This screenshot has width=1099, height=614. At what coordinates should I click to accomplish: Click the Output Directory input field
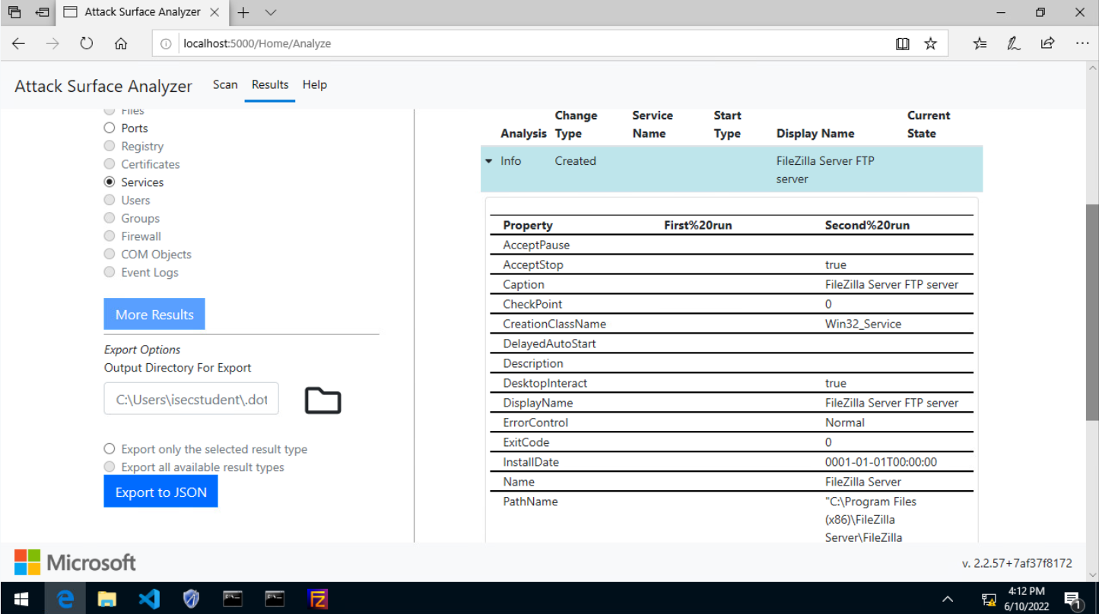(x=192, y=399)
